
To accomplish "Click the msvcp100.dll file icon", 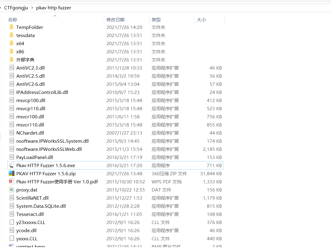I will tap(12, 100).
